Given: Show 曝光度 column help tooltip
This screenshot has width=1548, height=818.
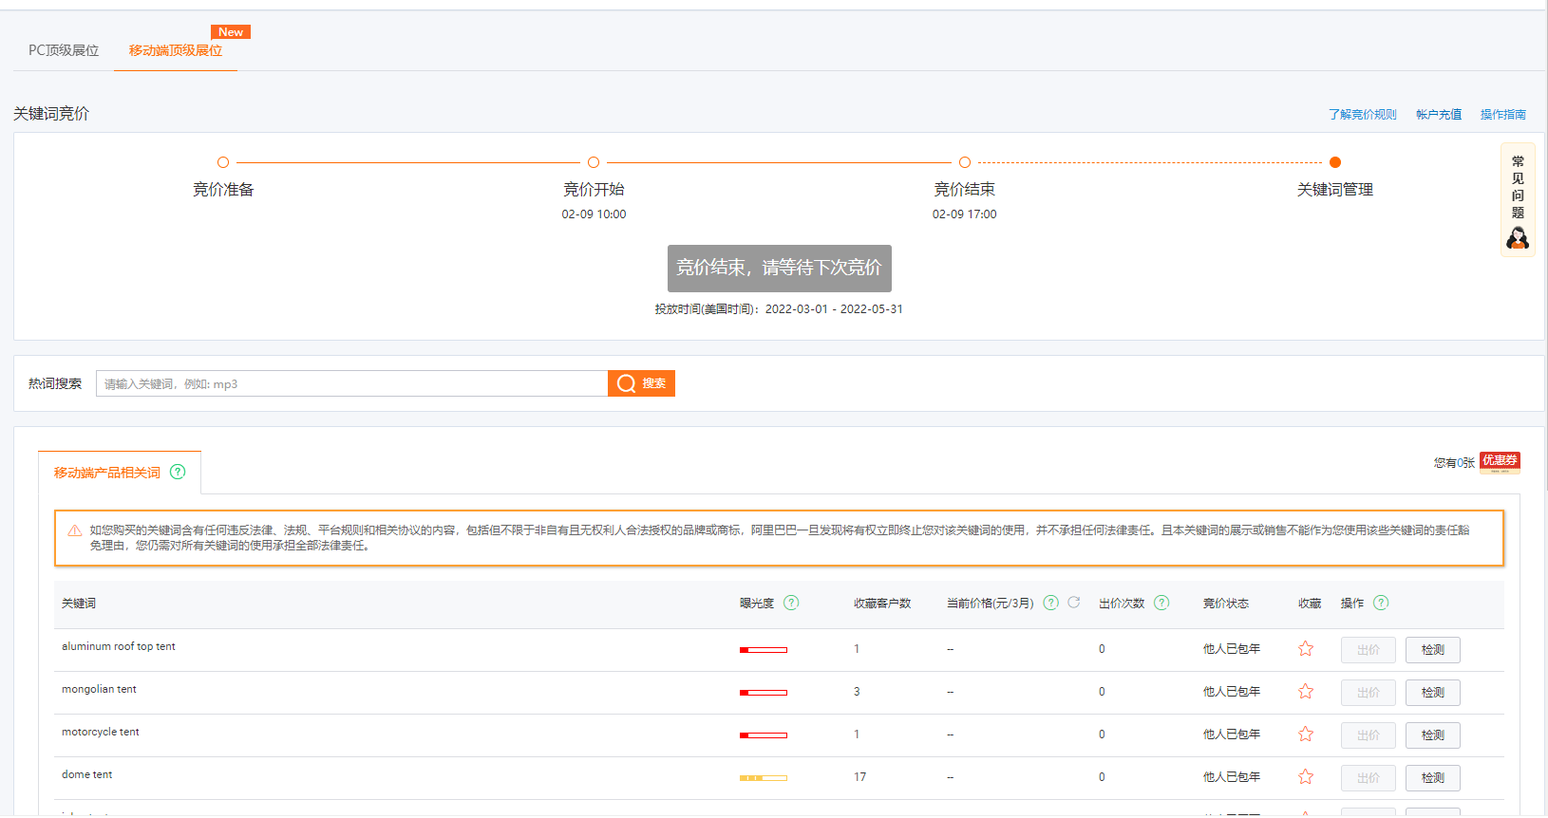Looking at the screenshot, I should 791,603.
